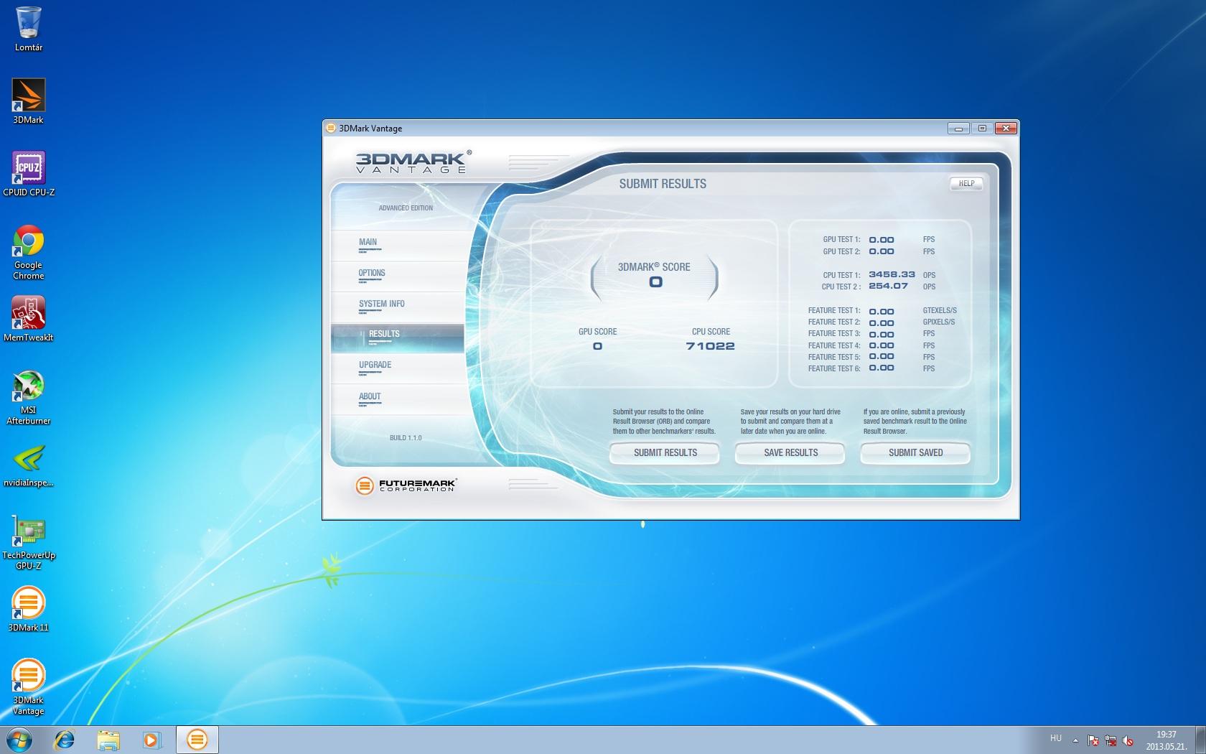
Task: Click the FEATURE TEST 6 label
Action: (x=834, y=369)
